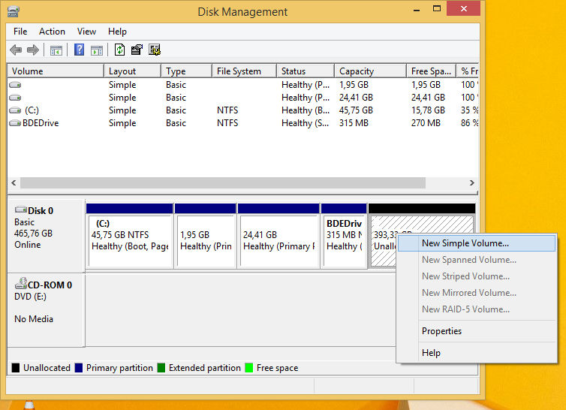Open the blue Help question-mark icon
Image resolution: width=566 pixels, height=410 pixels.
point(79,50)
